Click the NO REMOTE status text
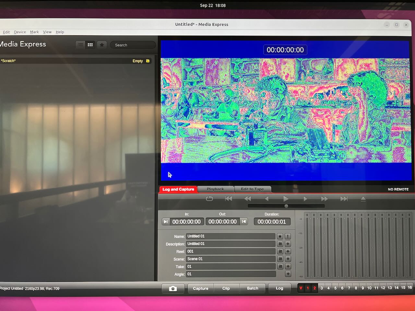The width and height of the screenshot is (415, 311). (398, 189)
